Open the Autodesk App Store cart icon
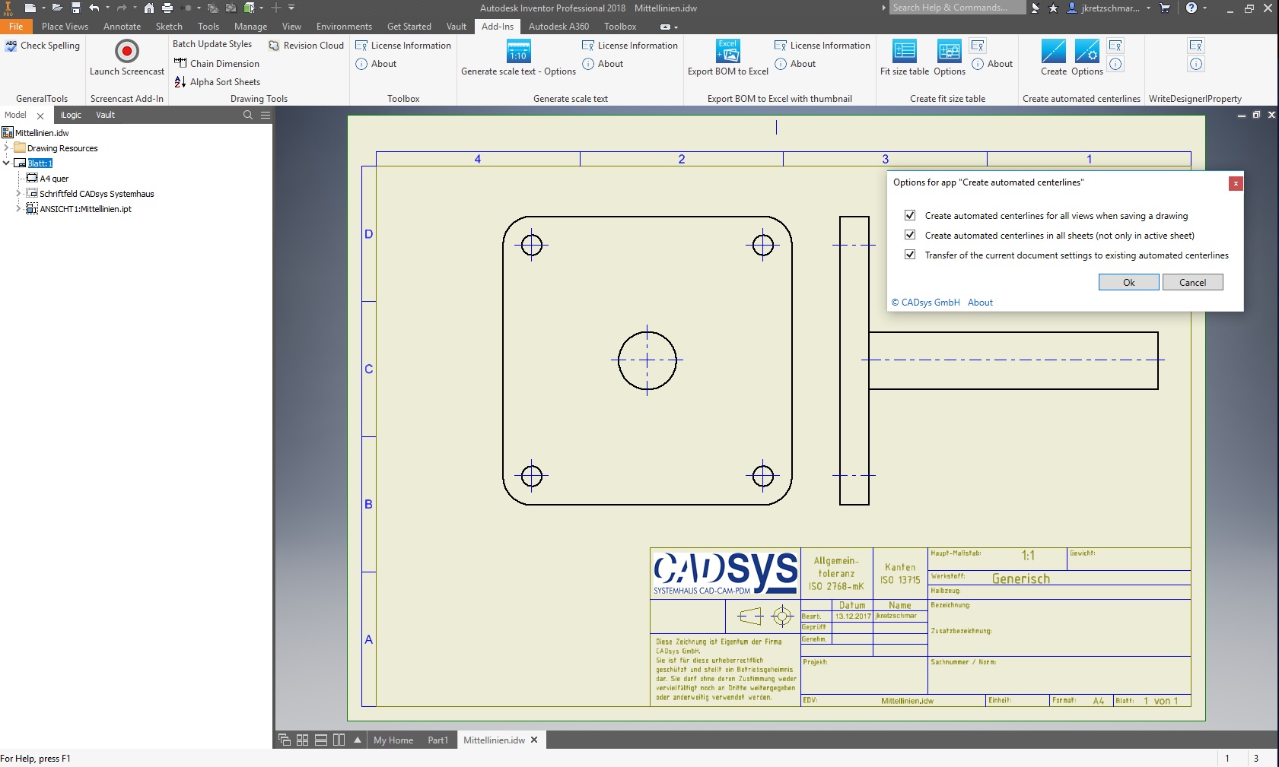This screenshot has width=1279, height=767. (1165, 8)
